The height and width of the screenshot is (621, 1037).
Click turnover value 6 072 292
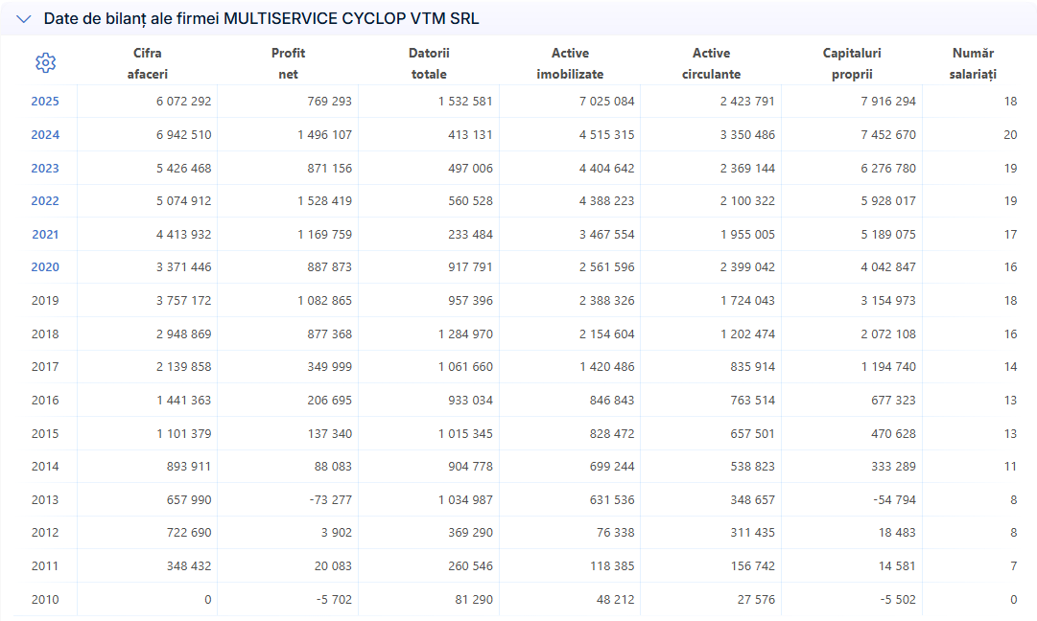point(184,101)
